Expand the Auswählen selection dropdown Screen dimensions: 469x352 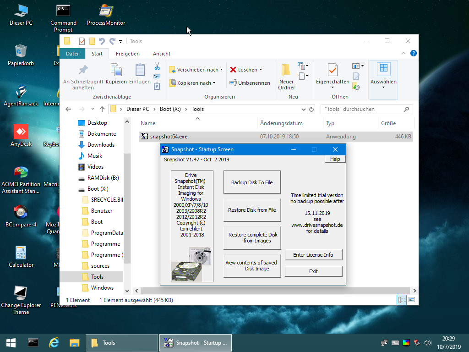click(x=383, y=77)
